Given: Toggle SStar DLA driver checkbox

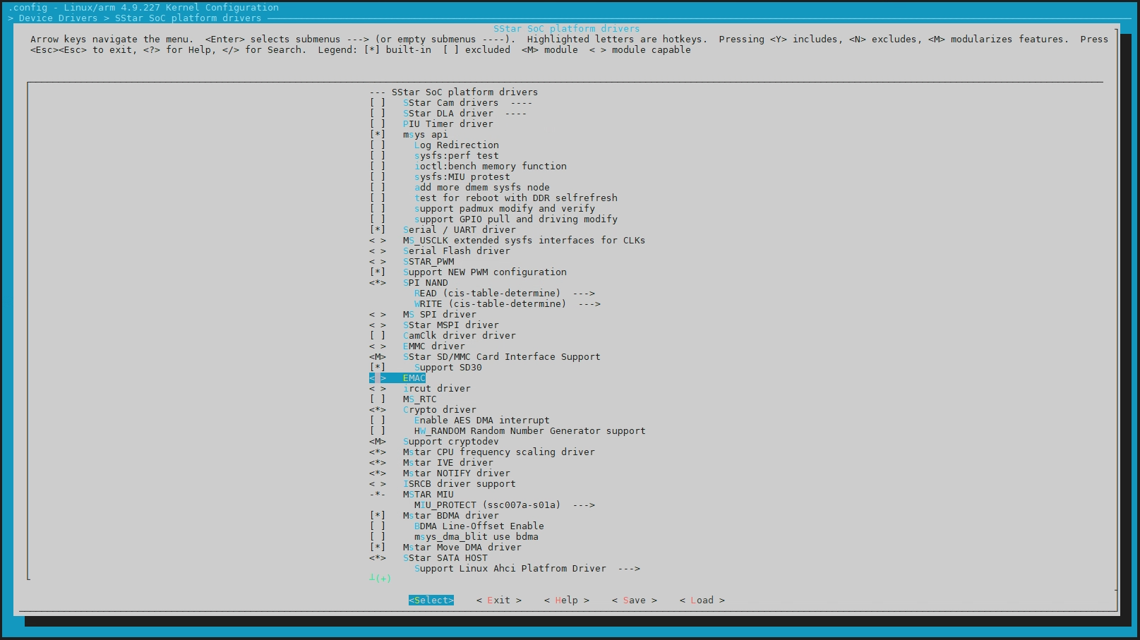Looking at the screenshot, I should [378, 114].
